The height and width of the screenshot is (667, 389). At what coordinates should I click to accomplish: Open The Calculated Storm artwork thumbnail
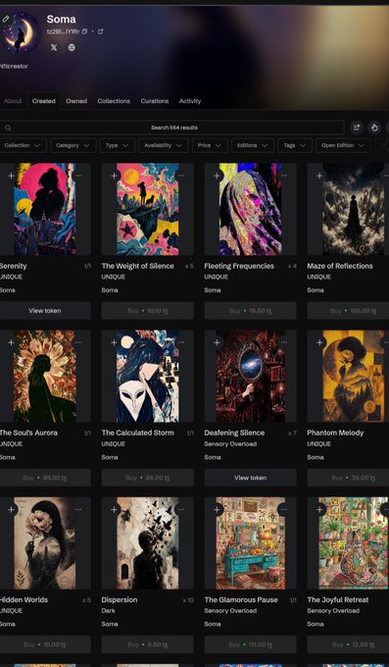point(148,377)
